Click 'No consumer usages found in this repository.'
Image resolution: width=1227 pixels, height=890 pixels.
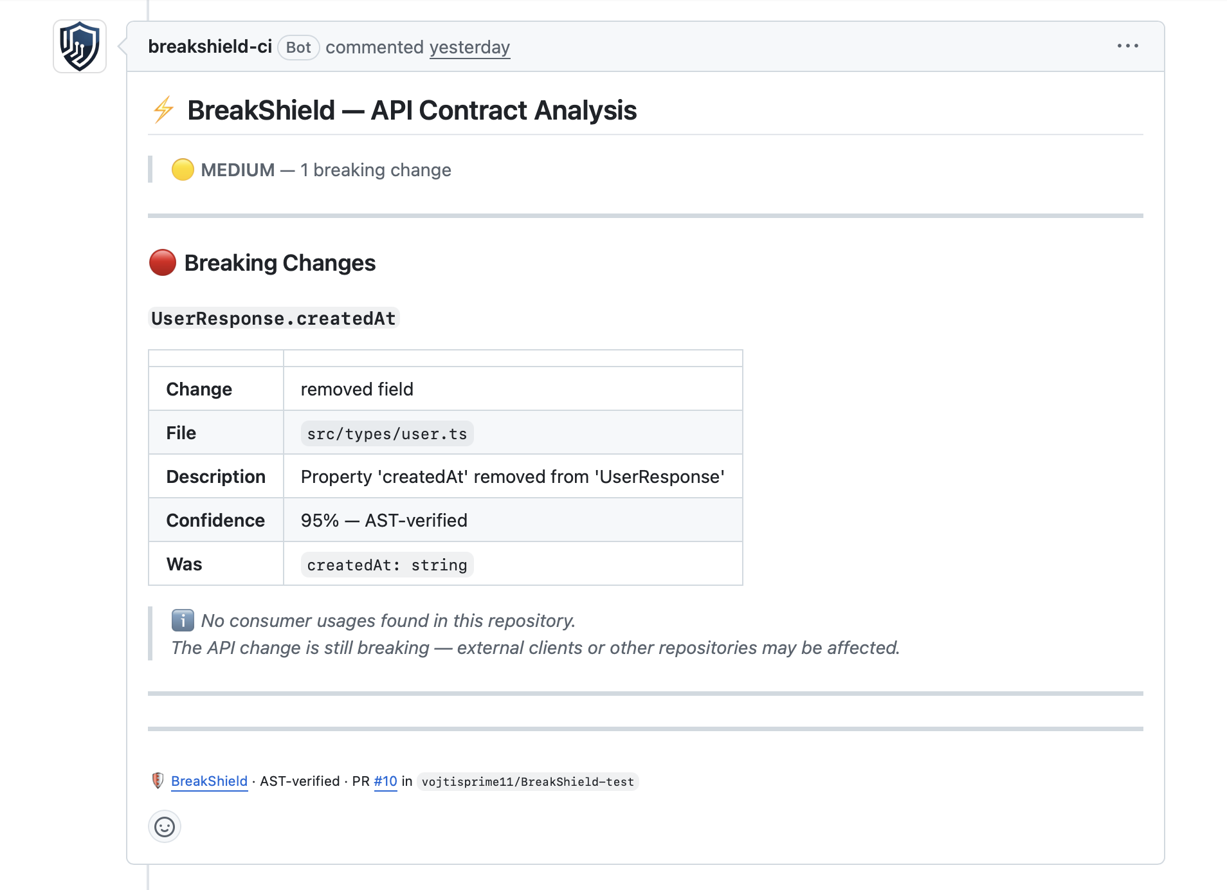click(x=388, y=621)
